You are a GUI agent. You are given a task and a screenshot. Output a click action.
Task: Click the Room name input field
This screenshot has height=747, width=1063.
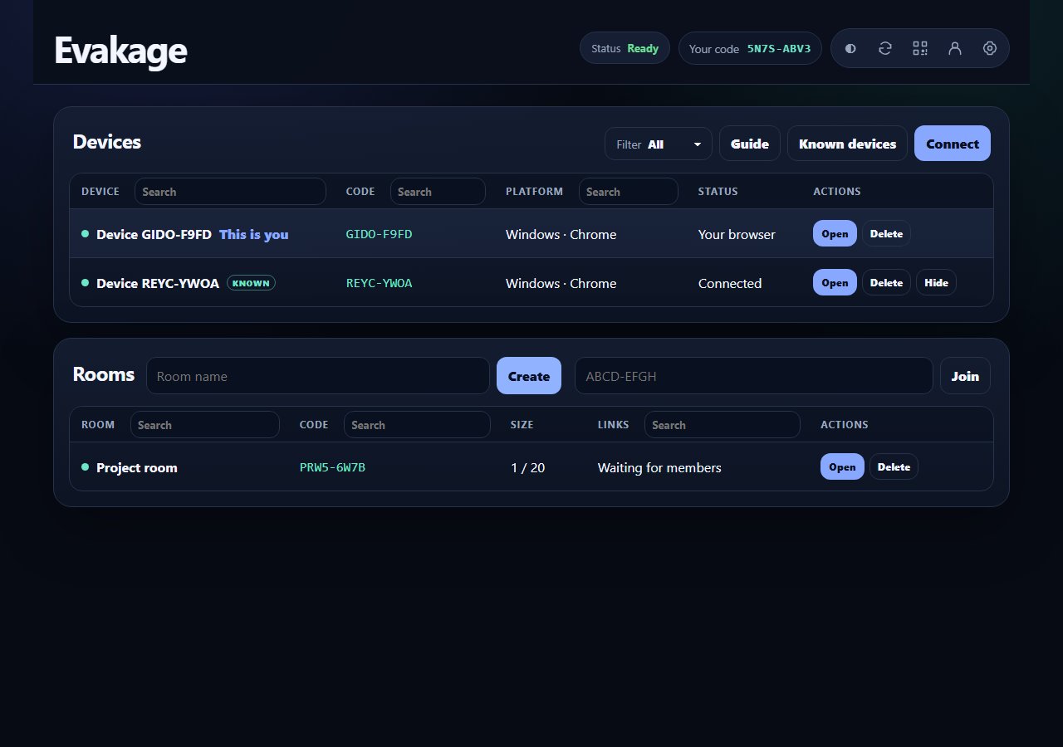(x=318, y=376)
